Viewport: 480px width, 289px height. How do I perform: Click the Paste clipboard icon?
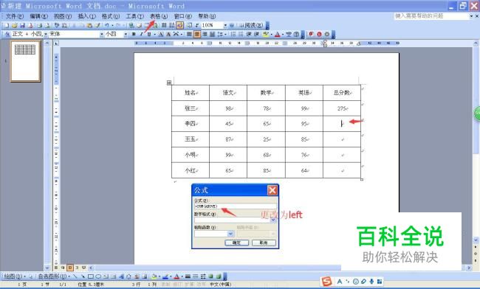click(x=89, y=25)
